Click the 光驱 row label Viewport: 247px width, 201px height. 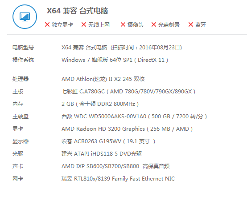pyautogui.click(x=18, y=154)
